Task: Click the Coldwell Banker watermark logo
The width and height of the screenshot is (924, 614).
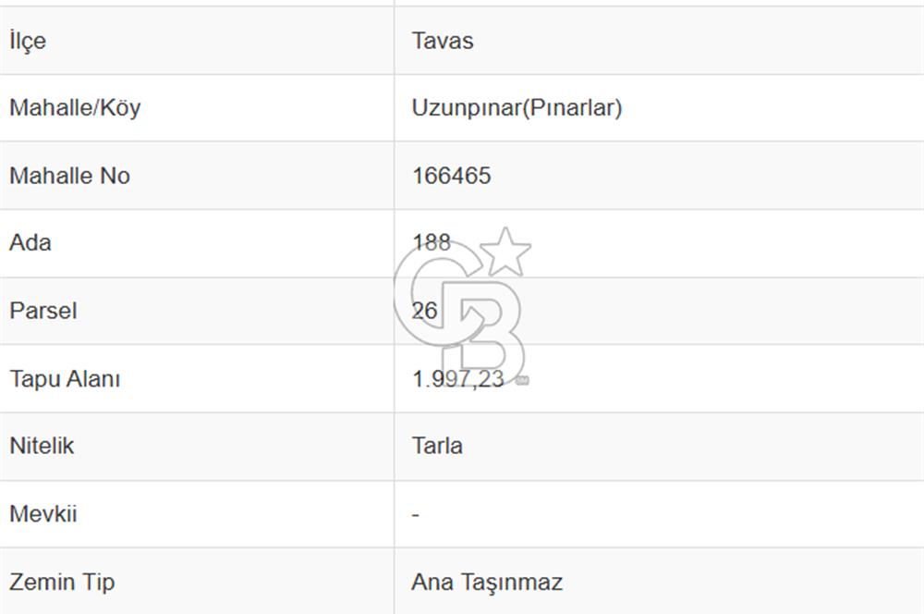Action: coord(462,307)
